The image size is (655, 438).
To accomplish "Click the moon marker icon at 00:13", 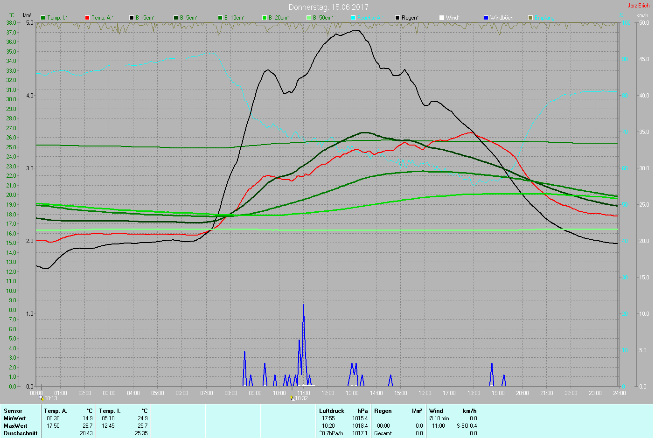I will [42, 398].
